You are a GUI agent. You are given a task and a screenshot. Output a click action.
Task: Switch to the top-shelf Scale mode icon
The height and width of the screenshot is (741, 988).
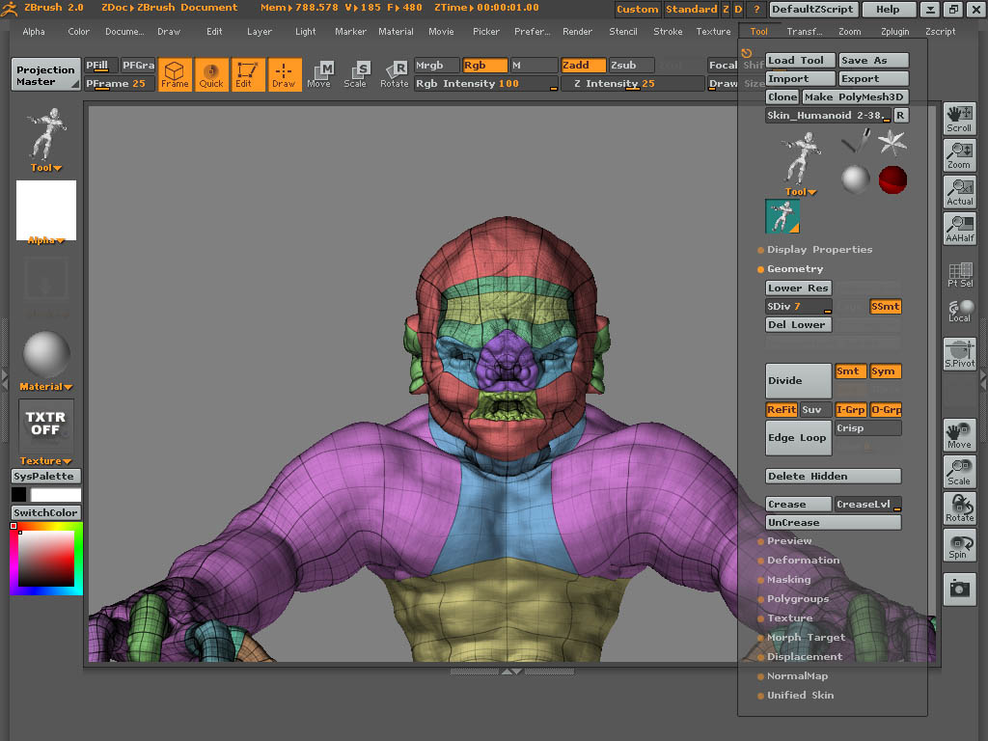click(x=355, y=74)
